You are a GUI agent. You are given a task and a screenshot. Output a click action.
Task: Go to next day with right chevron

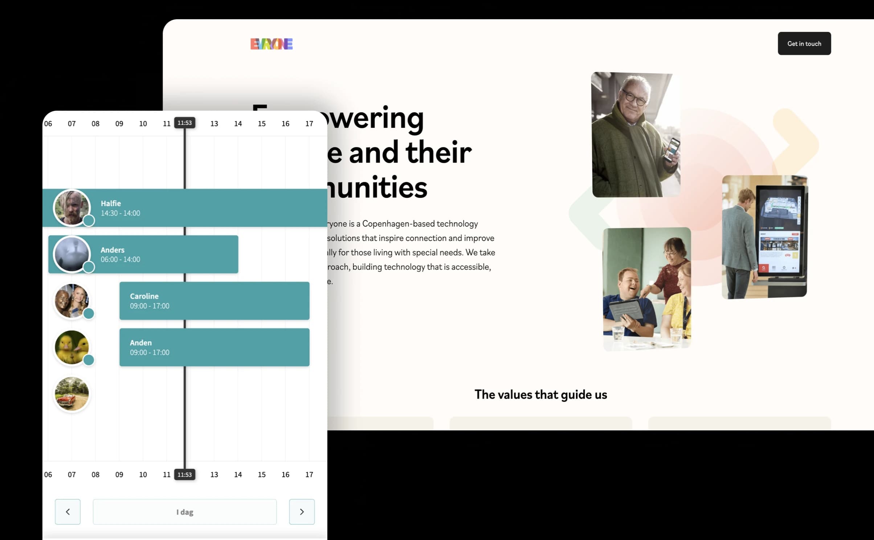click(x=302, y=512)
